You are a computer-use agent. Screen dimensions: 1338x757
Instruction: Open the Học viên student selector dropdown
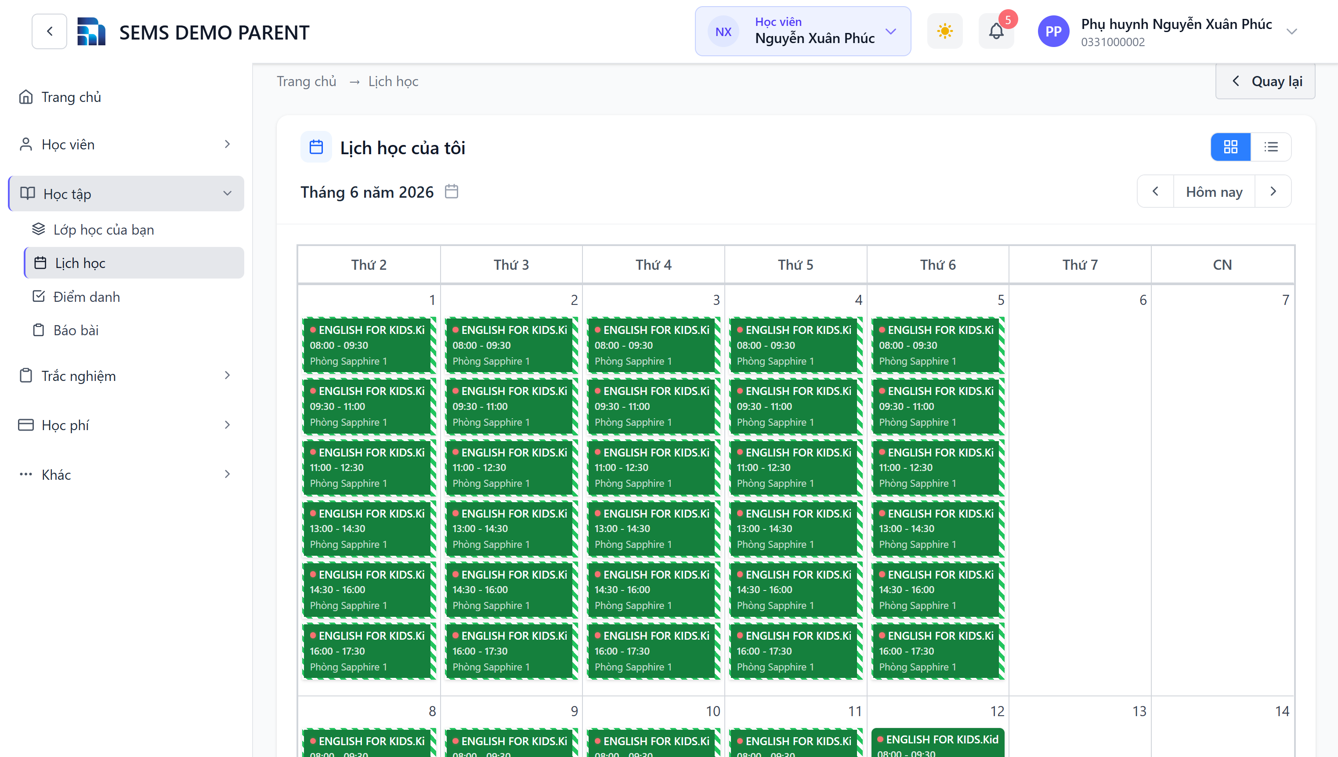(802, 31)
